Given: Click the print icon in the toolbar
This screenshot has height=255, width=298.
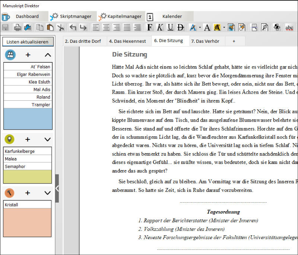Looking at the screenshot, I should point(17,27).
